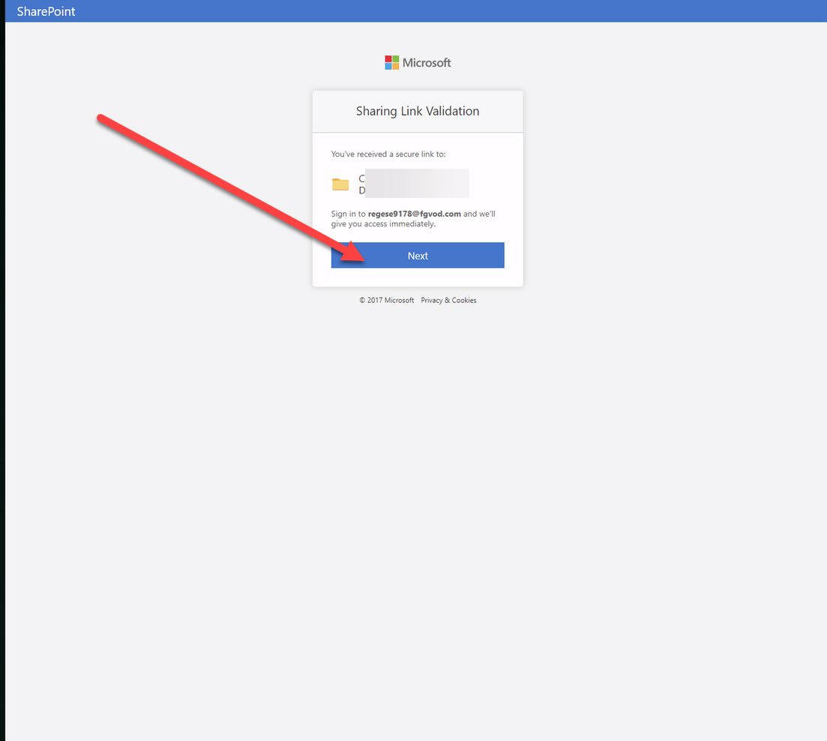Click the © 2017 Microsoft footer text
Image resolution: width=827 pixels, height=741 pixels.
(x=387, y=300)
